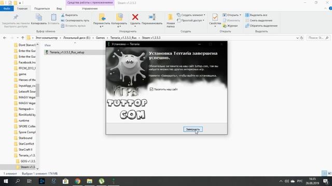This screenshot has height=186, width=332.
Task: Click the pin to Quick Access icon
Action: point(16,17)
